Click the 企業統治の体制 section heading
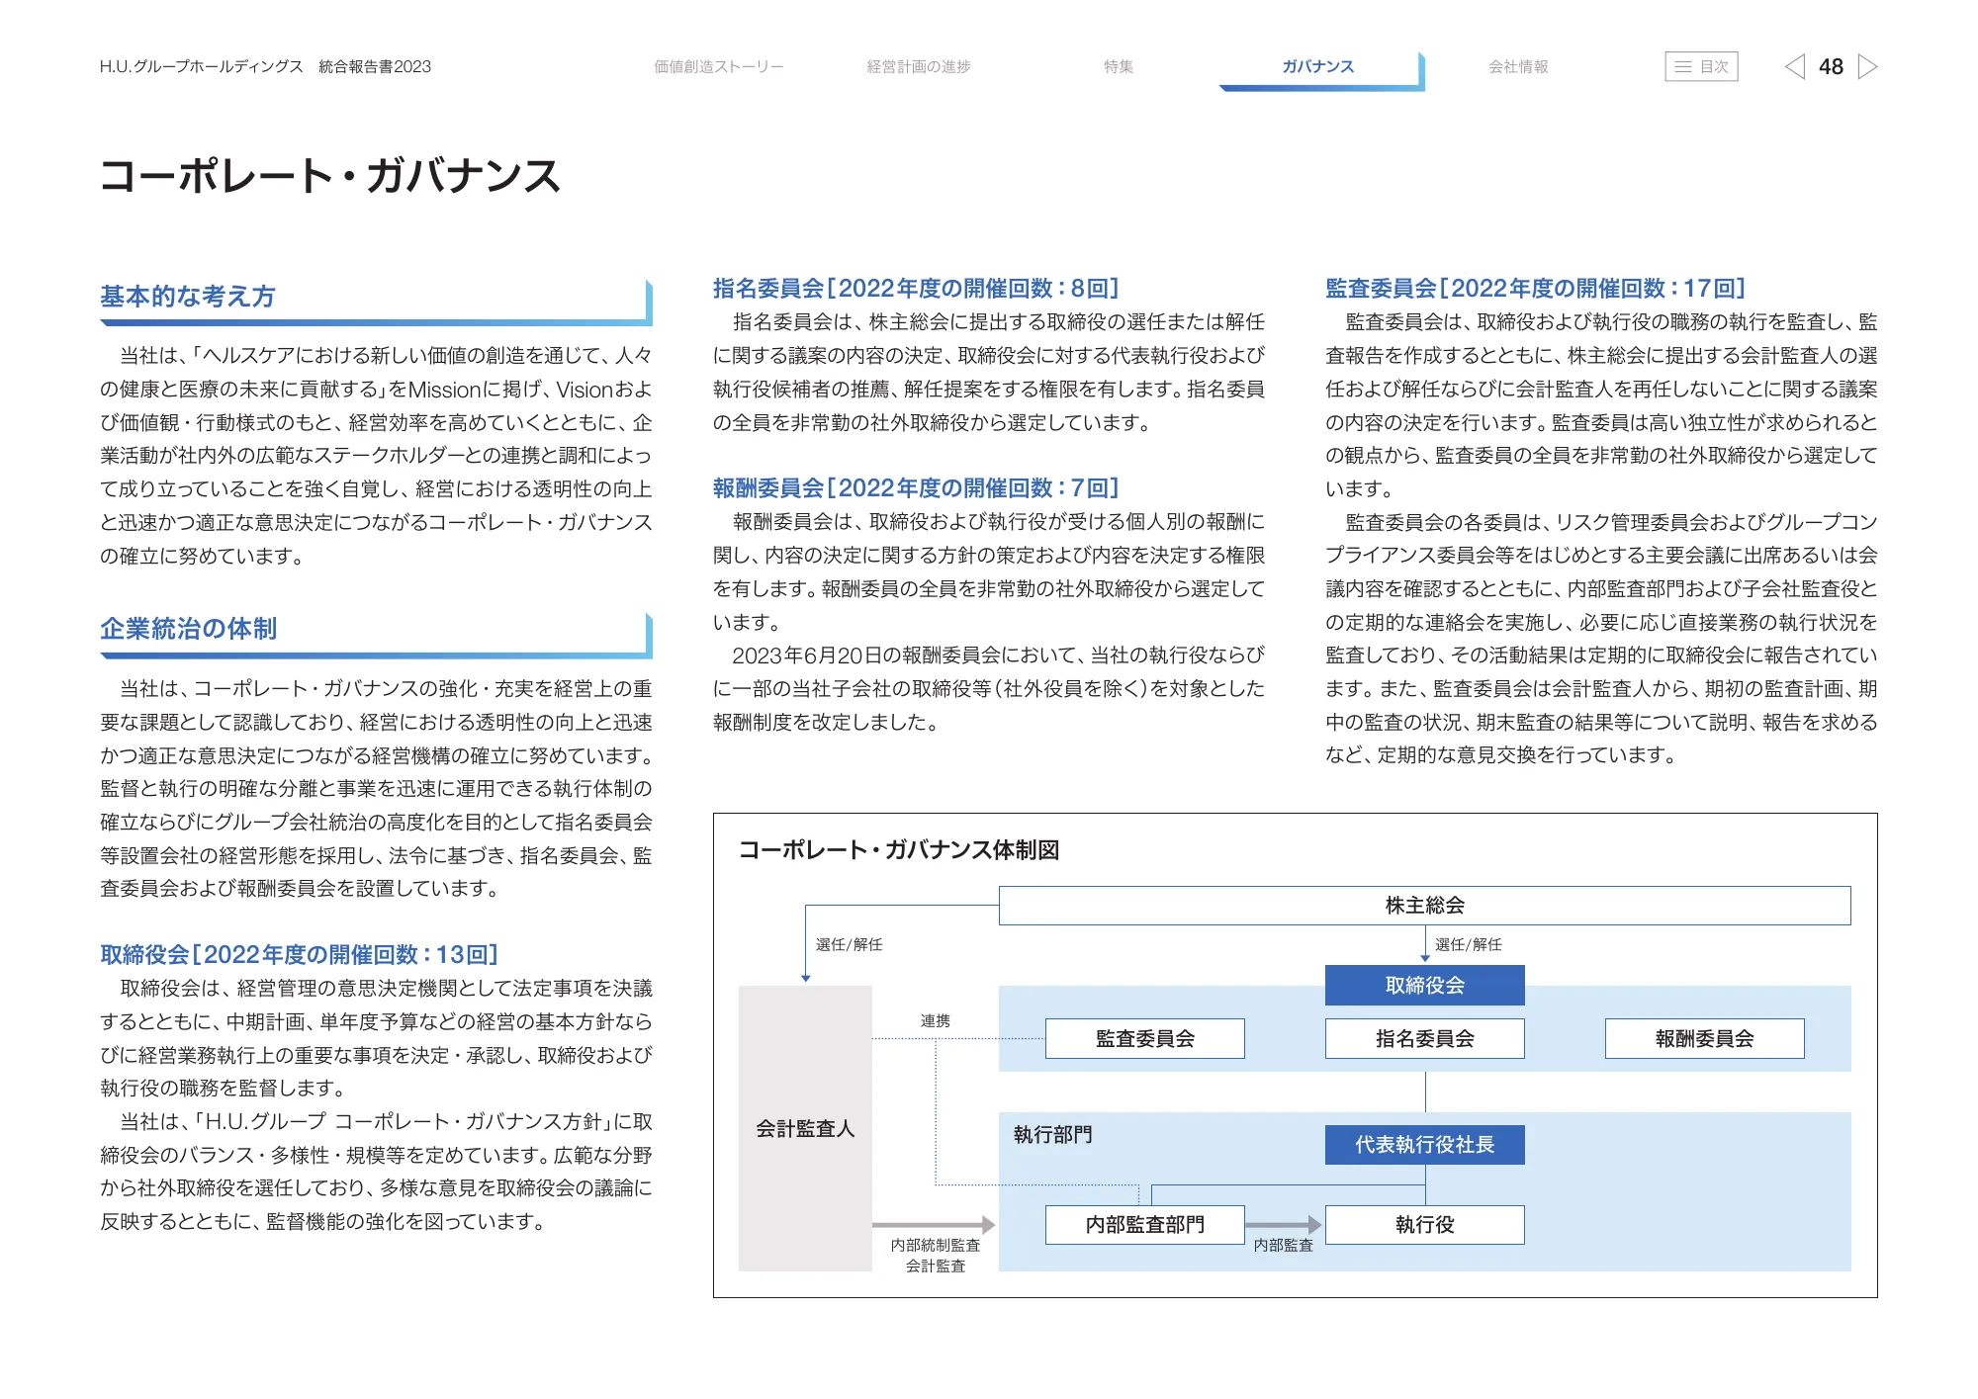The image size is (1978, 1399). 188,629
